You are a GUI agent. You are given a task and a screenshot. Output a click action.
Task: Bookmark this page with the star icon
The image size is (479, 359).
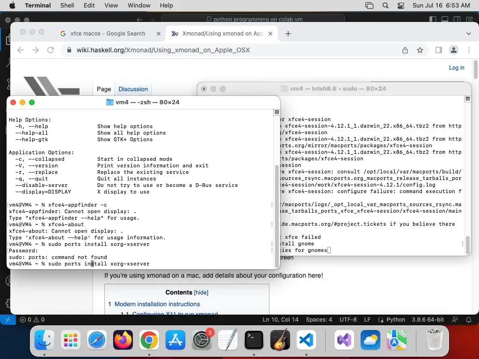[420, 50]
